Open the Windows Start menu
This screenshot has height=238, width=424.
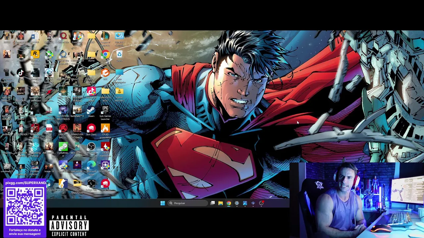click(x=163, y=203)
